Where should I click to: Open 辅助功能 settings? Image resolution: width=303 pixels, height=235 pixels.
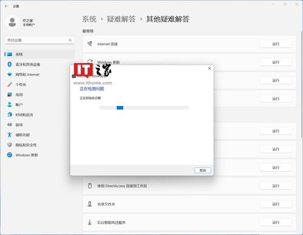[39, 134]
